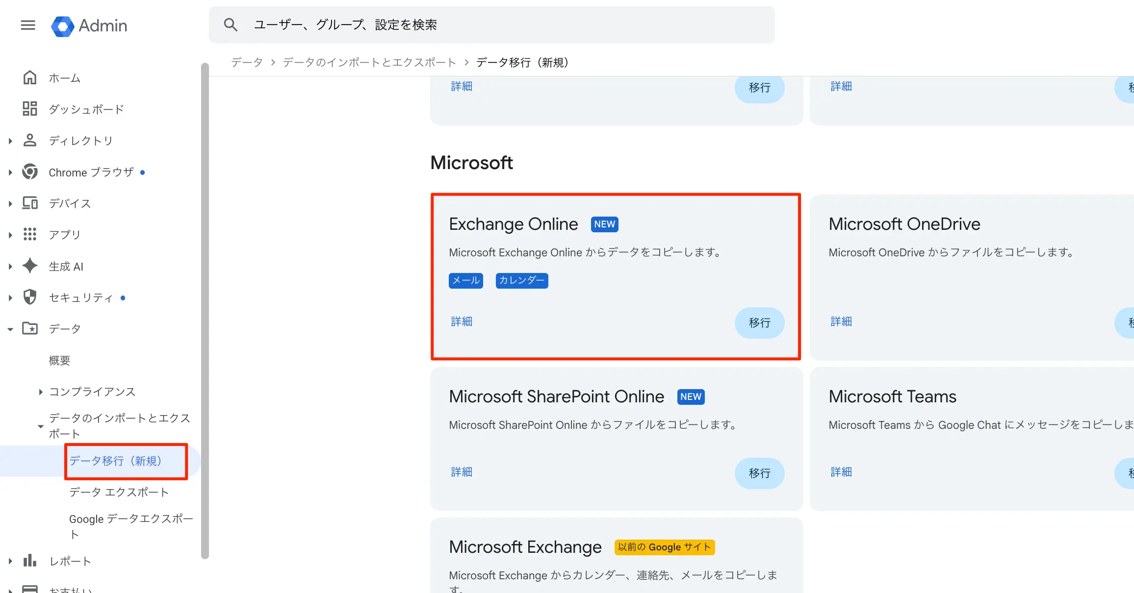Click データ breadcrumb link
Image resolution: width=1134 pixels, height=593 pixels.
(x=247, y=62)
